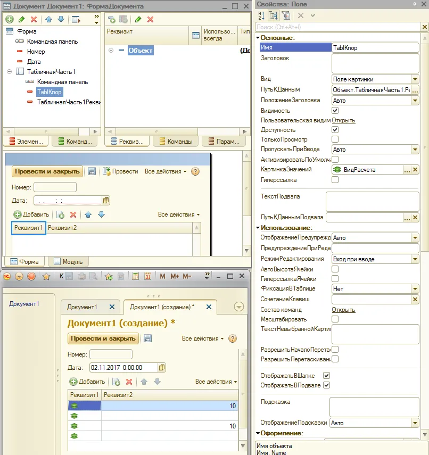
Task: Click add attribute icon in Реквизит panel toolbar
Action: [111, 20]
